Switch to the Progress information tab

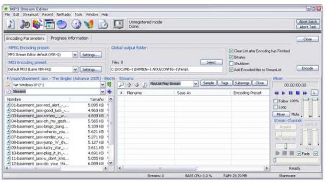[x=70, y=38]
